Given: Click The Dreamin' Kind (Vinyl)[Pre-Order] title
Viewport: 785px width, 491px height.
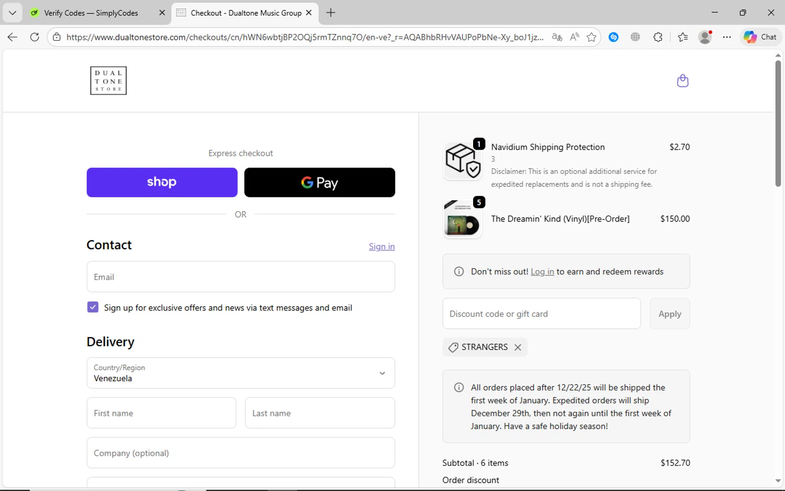Looking at the screenshot, I should 560,219.
